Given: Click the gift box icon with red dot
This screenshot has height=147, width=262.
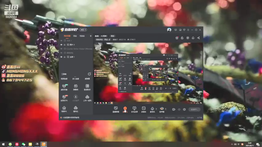Looking at the screenshot, I should click(x=177, y=38).
